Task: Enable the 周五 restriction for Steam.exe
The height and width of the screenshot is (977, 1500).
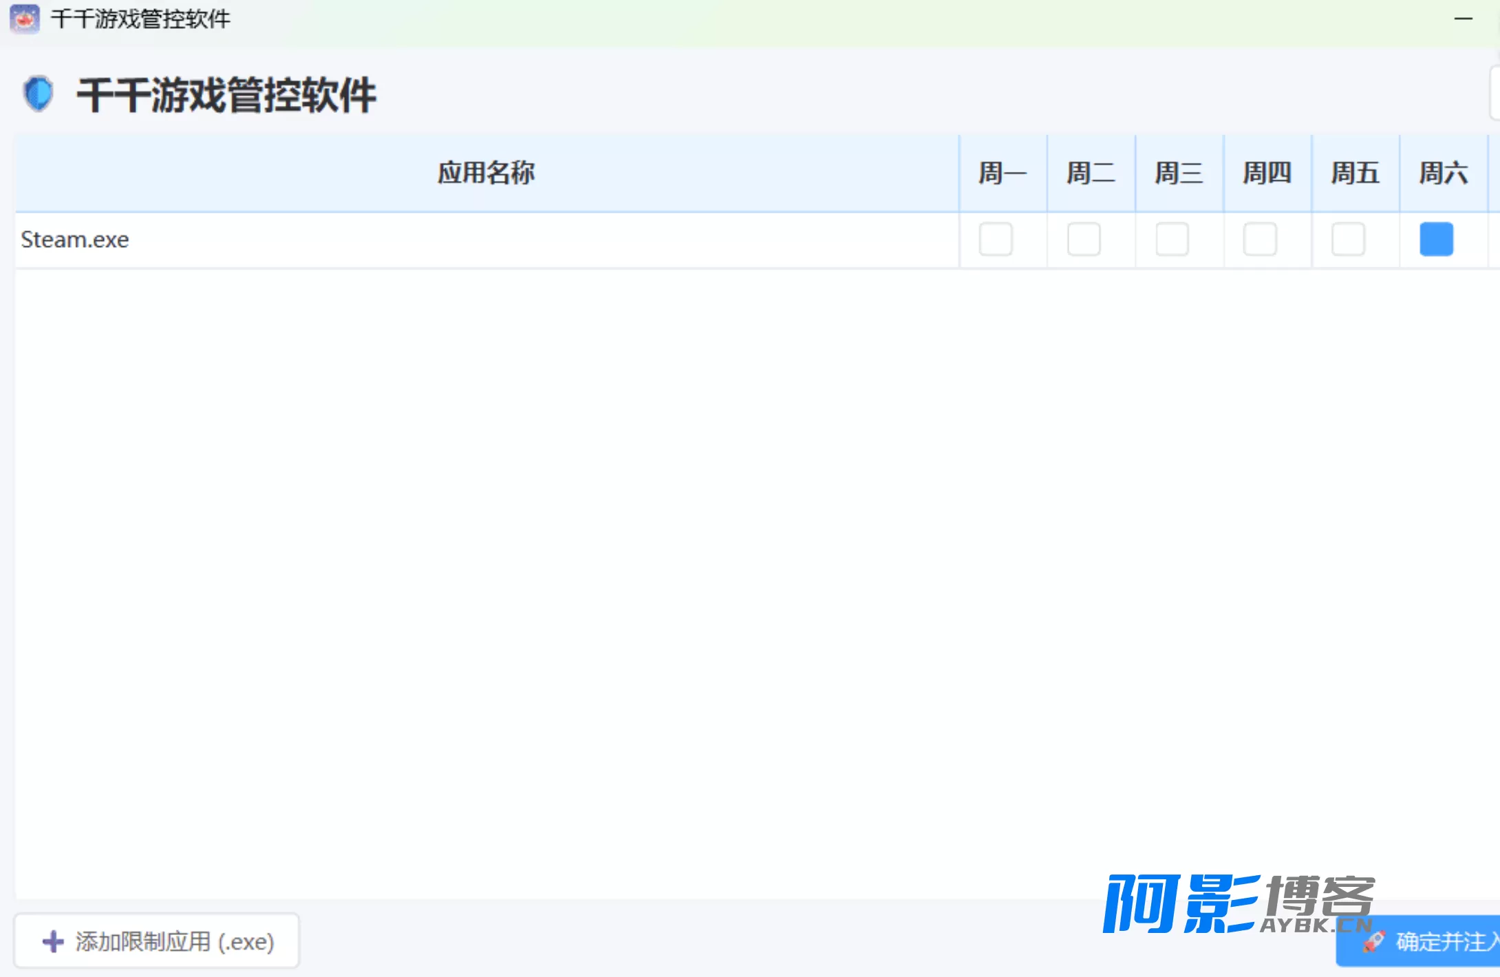Action: (1348, 239)
